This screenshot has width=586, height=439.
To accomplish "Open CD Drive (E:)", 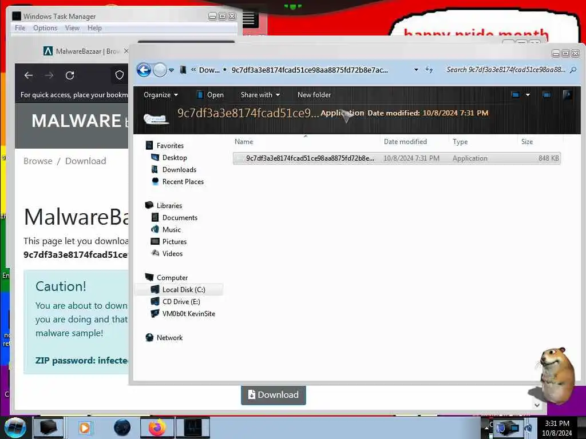I will coord(175,302).
